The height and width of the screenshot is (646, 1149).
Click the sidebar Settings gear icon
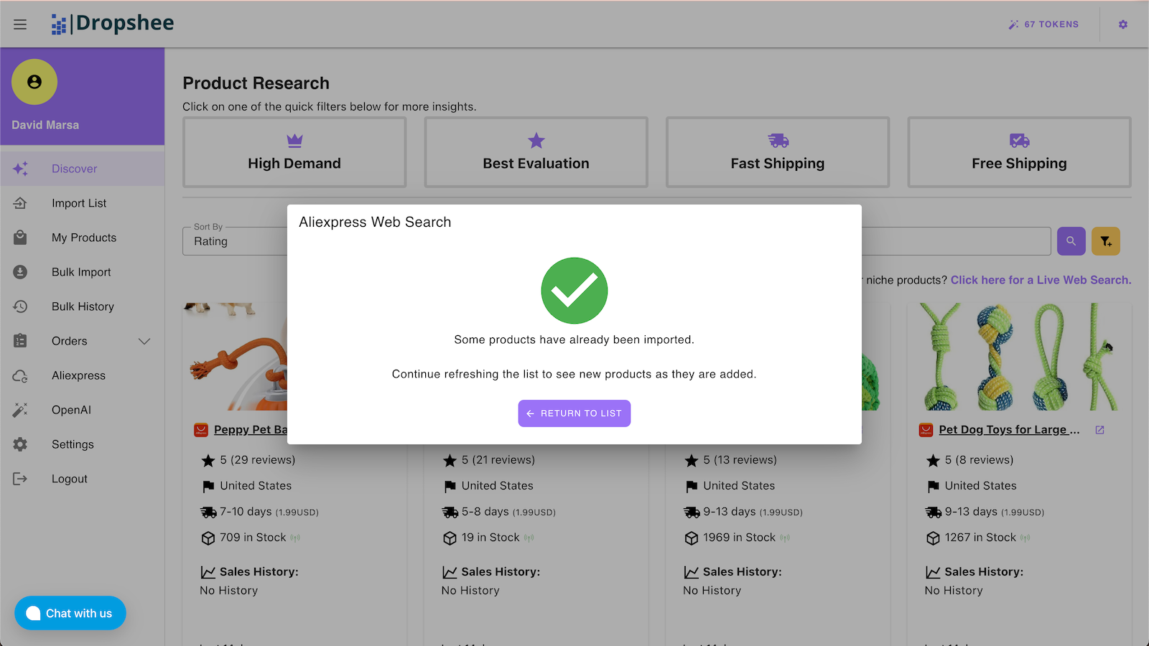[20, 444]
